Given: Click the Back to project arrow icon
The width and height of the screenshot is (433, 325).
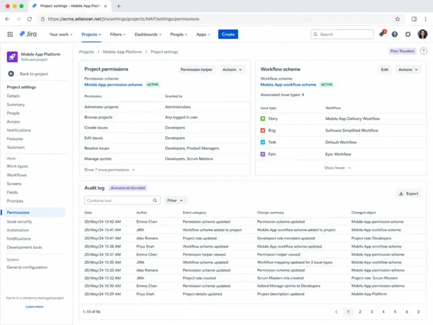Looking at the screenshot, I should [11, 74].
